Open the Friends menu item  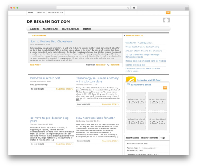[87, 29]
